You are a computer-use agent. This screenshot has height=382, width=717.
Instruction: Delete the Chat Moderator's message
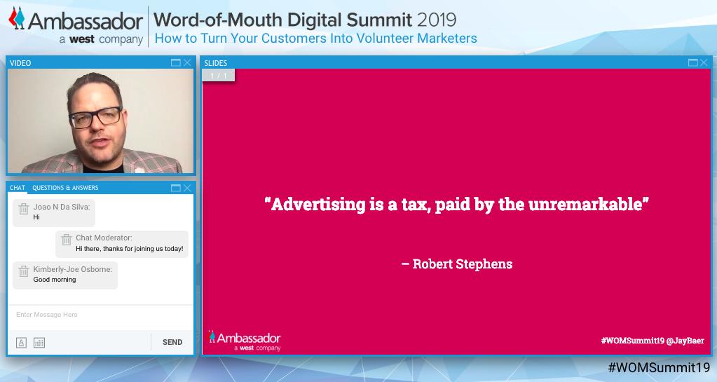(67, 239)
